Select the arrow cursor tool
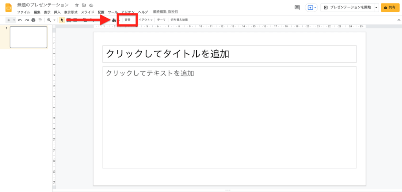 [x=62, y=20]
